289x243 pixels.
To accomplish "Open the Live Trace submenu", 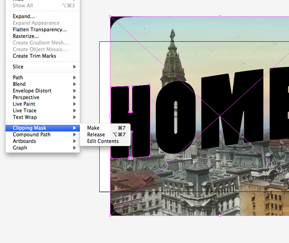I will click(42, 111).
